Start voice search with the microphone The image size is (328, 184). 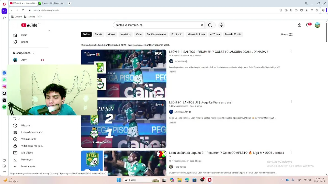pos(222,25)
